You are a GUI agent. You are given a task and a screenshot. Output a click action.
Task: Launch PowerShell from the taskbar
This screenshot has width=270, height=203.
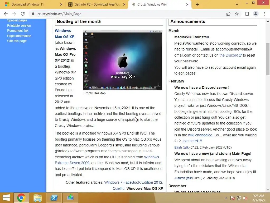click(x=54, y=198)
